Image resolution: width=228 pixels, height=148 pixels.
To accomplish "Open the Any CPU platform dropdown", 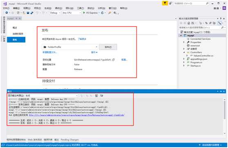I will click(72, 13).
